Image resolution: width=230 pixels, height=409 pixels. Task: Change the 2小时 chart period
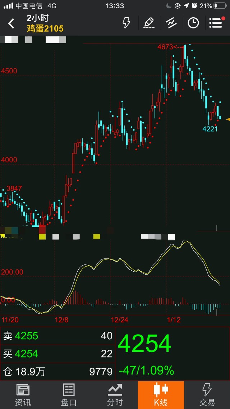[38, 18]
